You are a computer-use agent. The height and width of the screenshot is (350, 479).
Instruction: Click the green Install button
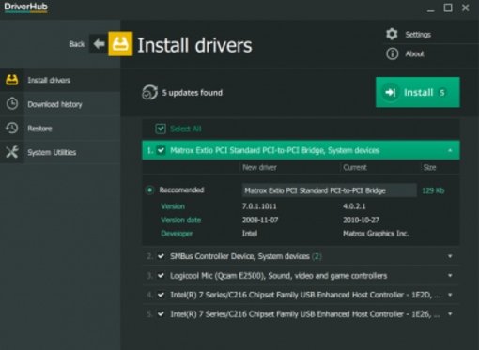click(418, 92)
